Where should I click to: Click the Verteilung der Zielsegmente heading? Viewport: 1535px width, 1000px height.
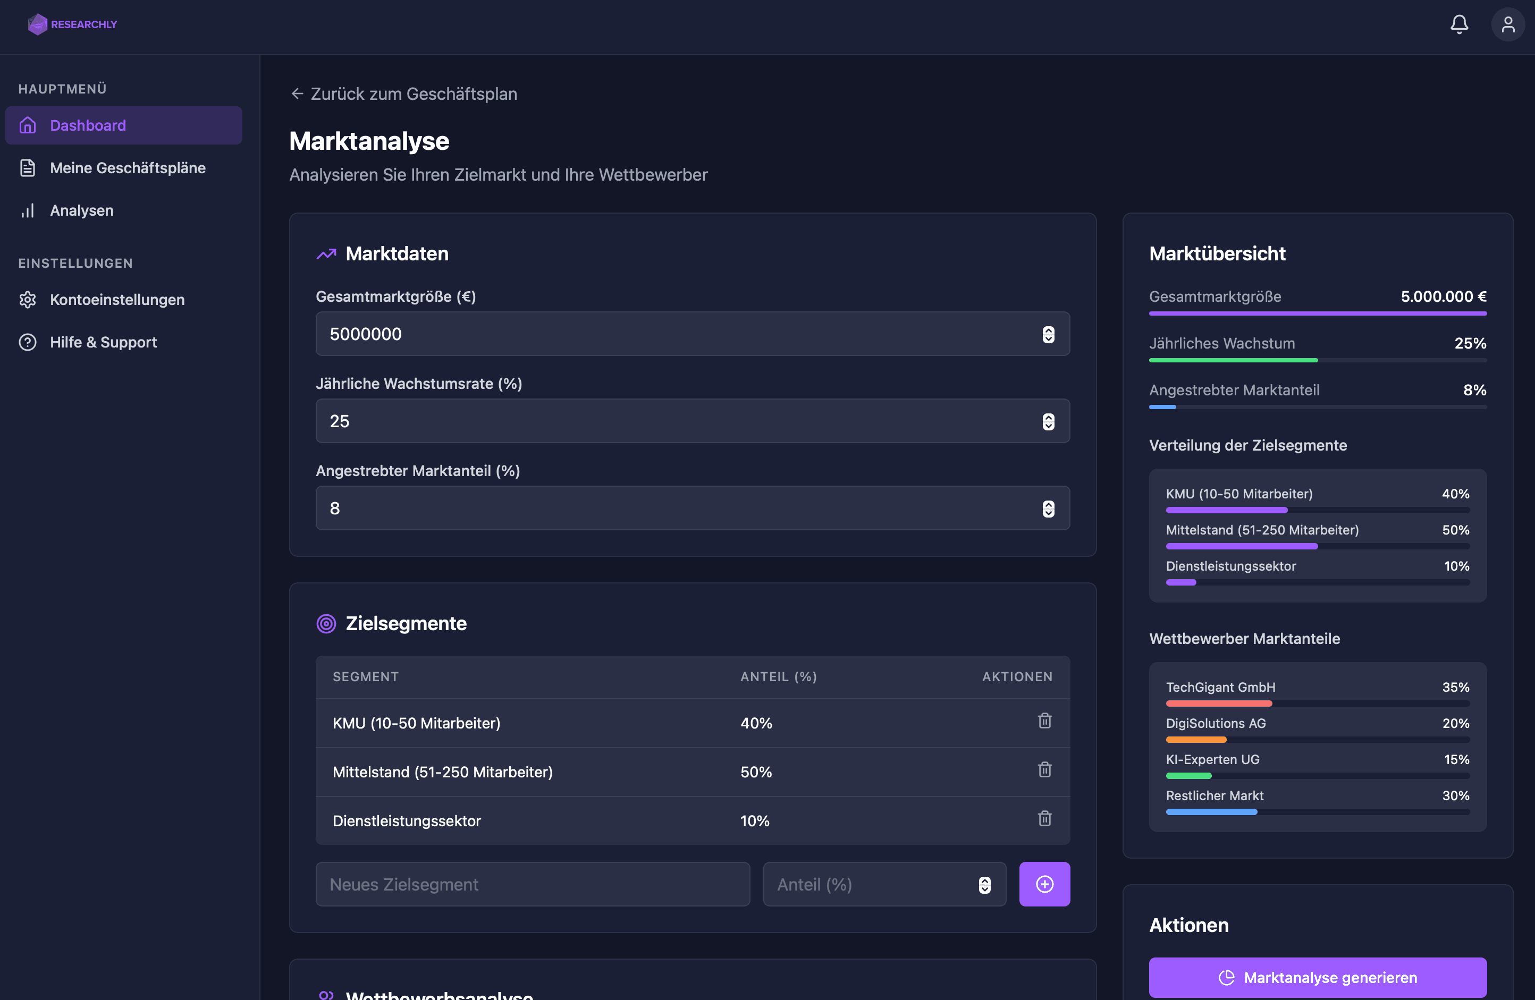(1247, 445)
